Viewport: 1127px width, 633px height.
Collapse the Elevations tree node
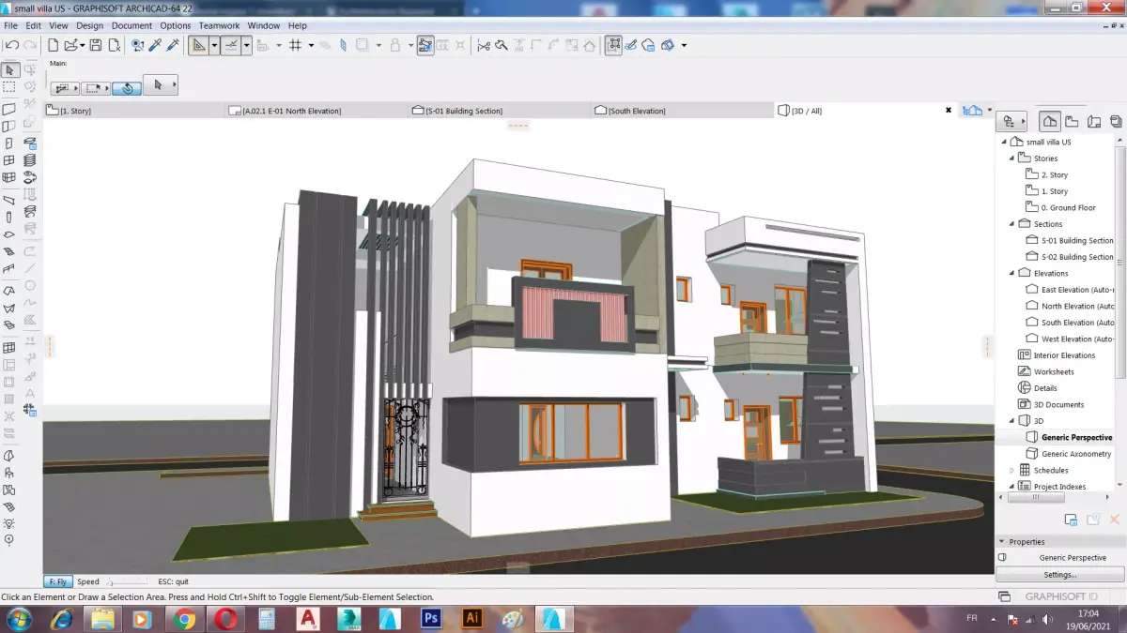(1012, 273)
